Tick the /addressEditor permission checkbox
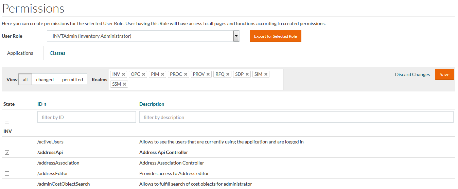Screen dimensions: 458x189 7,174
